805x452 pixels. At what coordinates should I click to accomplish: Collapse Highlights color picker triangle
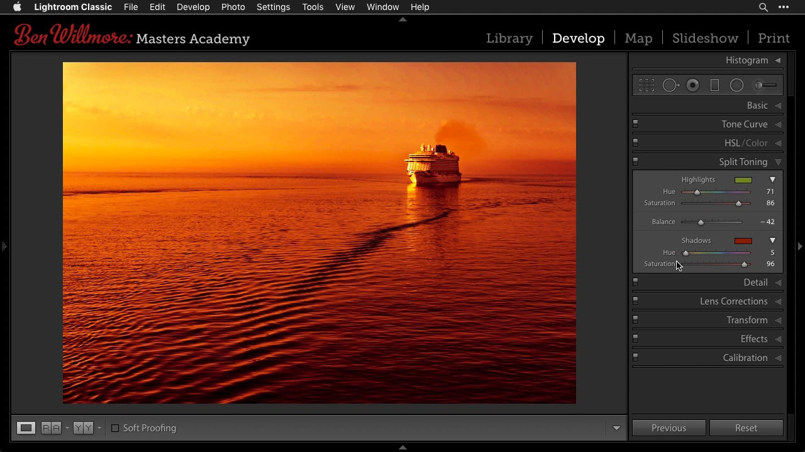click(x=773, y=180)
